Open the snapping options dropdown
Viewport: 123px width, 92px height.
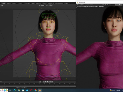coord(52,5)
